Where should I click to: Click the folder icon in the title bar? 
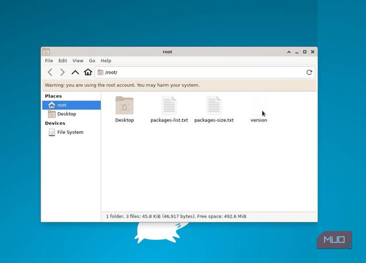[46, 52]
